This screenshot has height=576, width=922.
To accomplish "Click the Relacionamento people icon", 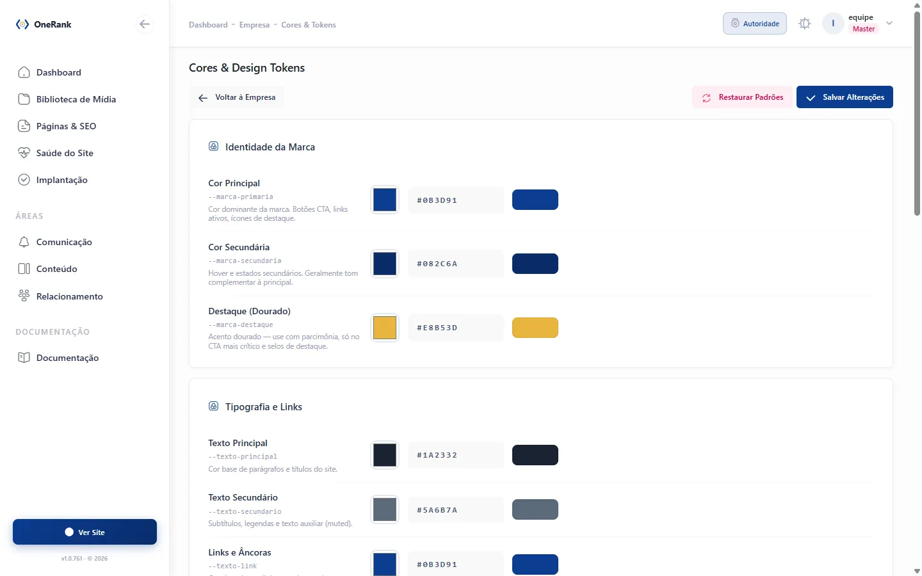I will coord(24,296).
